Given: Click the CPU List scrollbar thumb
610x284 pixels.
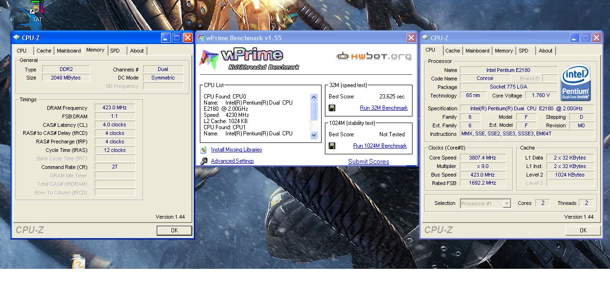Looking at the screenshot, I should tap(314, 110).
